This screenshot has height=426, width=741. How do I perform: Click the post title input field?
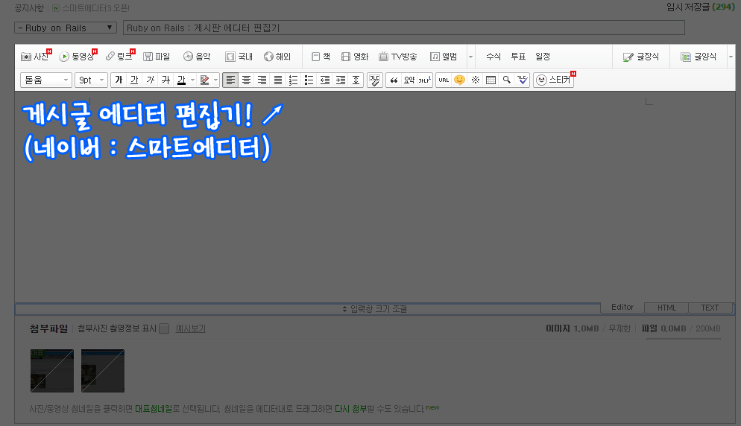(403, 28)
